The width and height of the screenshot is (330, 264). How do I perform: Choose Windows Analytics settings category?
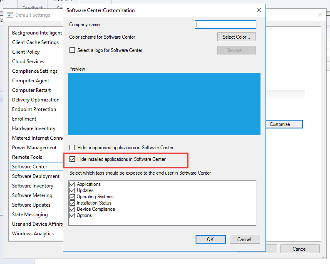point(33,234)
